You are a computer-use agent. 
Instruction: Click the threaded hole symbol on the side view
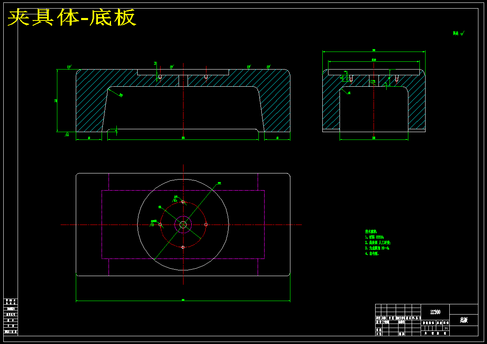tap(350, 77)
